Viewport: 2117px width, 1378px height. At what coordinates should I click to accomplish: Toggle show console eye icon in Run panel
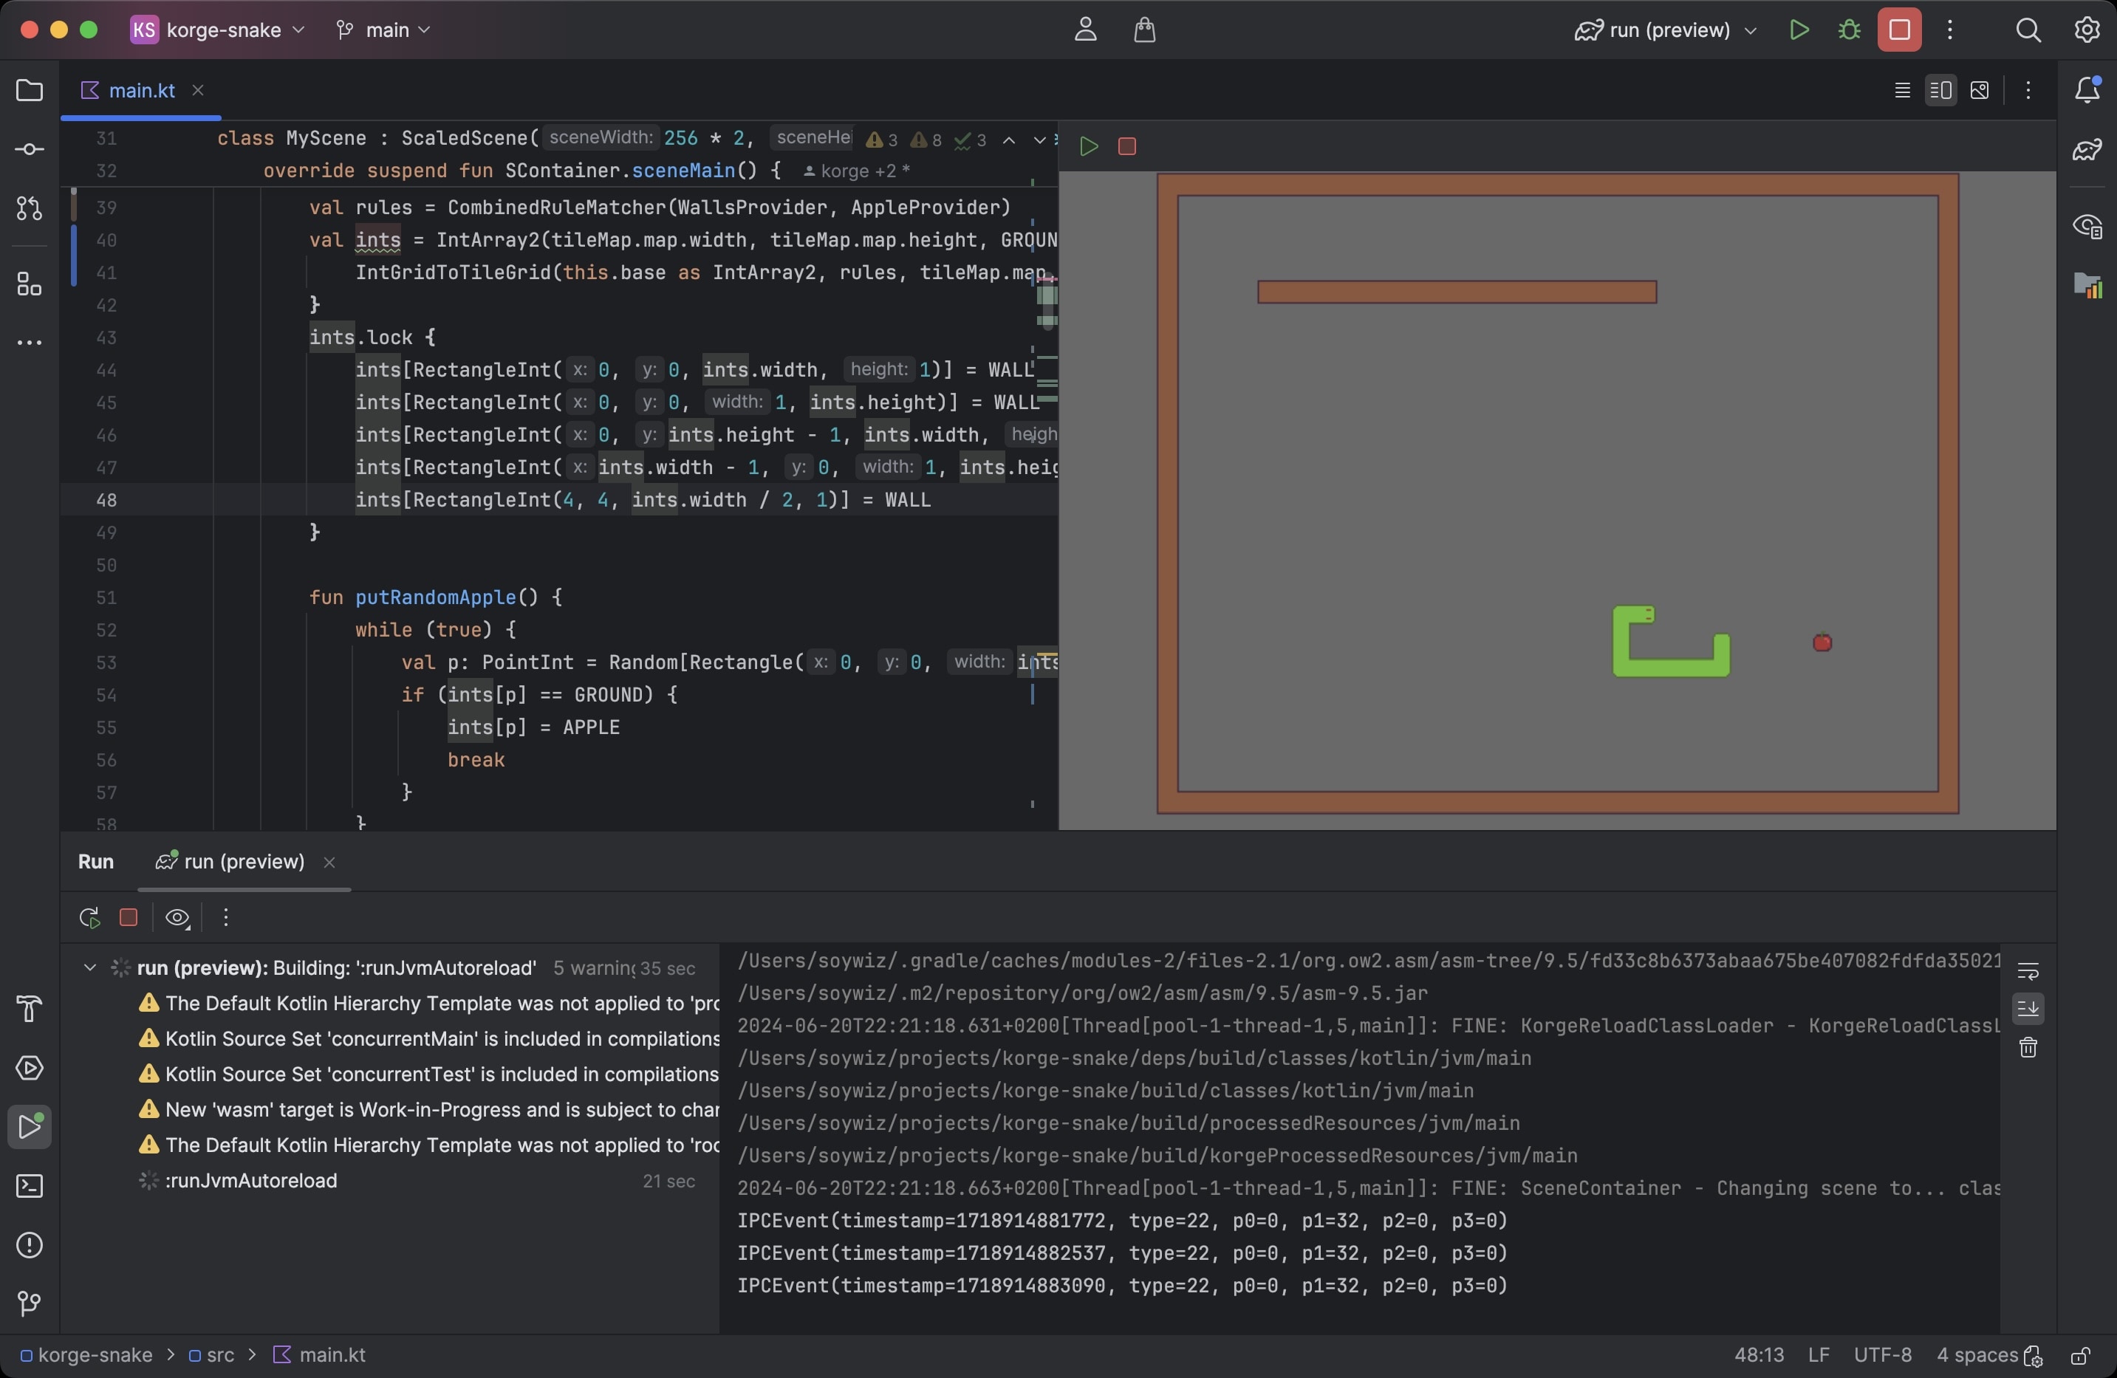pyautogui.click(x=177, y=917)
